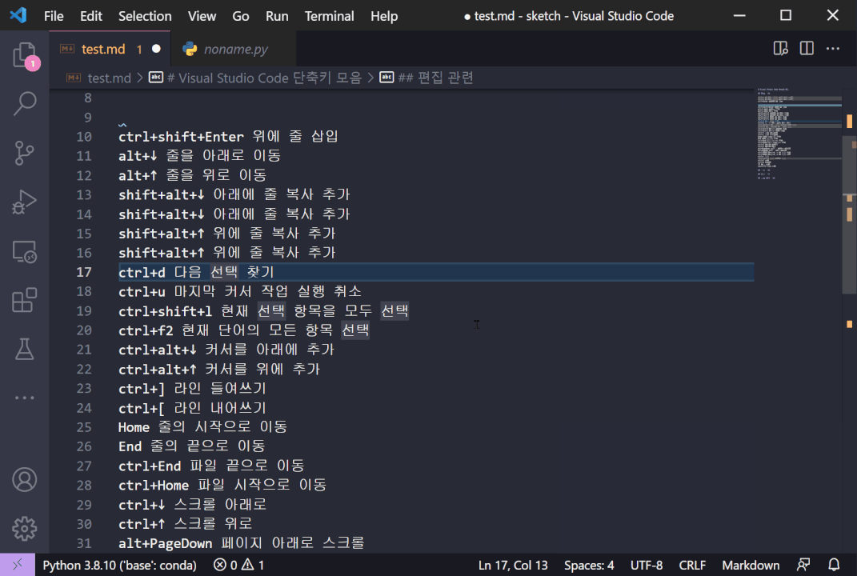Click the Visual Studio Code logo icon
This screenshot has height=576, width=857.
click(18, 15)
